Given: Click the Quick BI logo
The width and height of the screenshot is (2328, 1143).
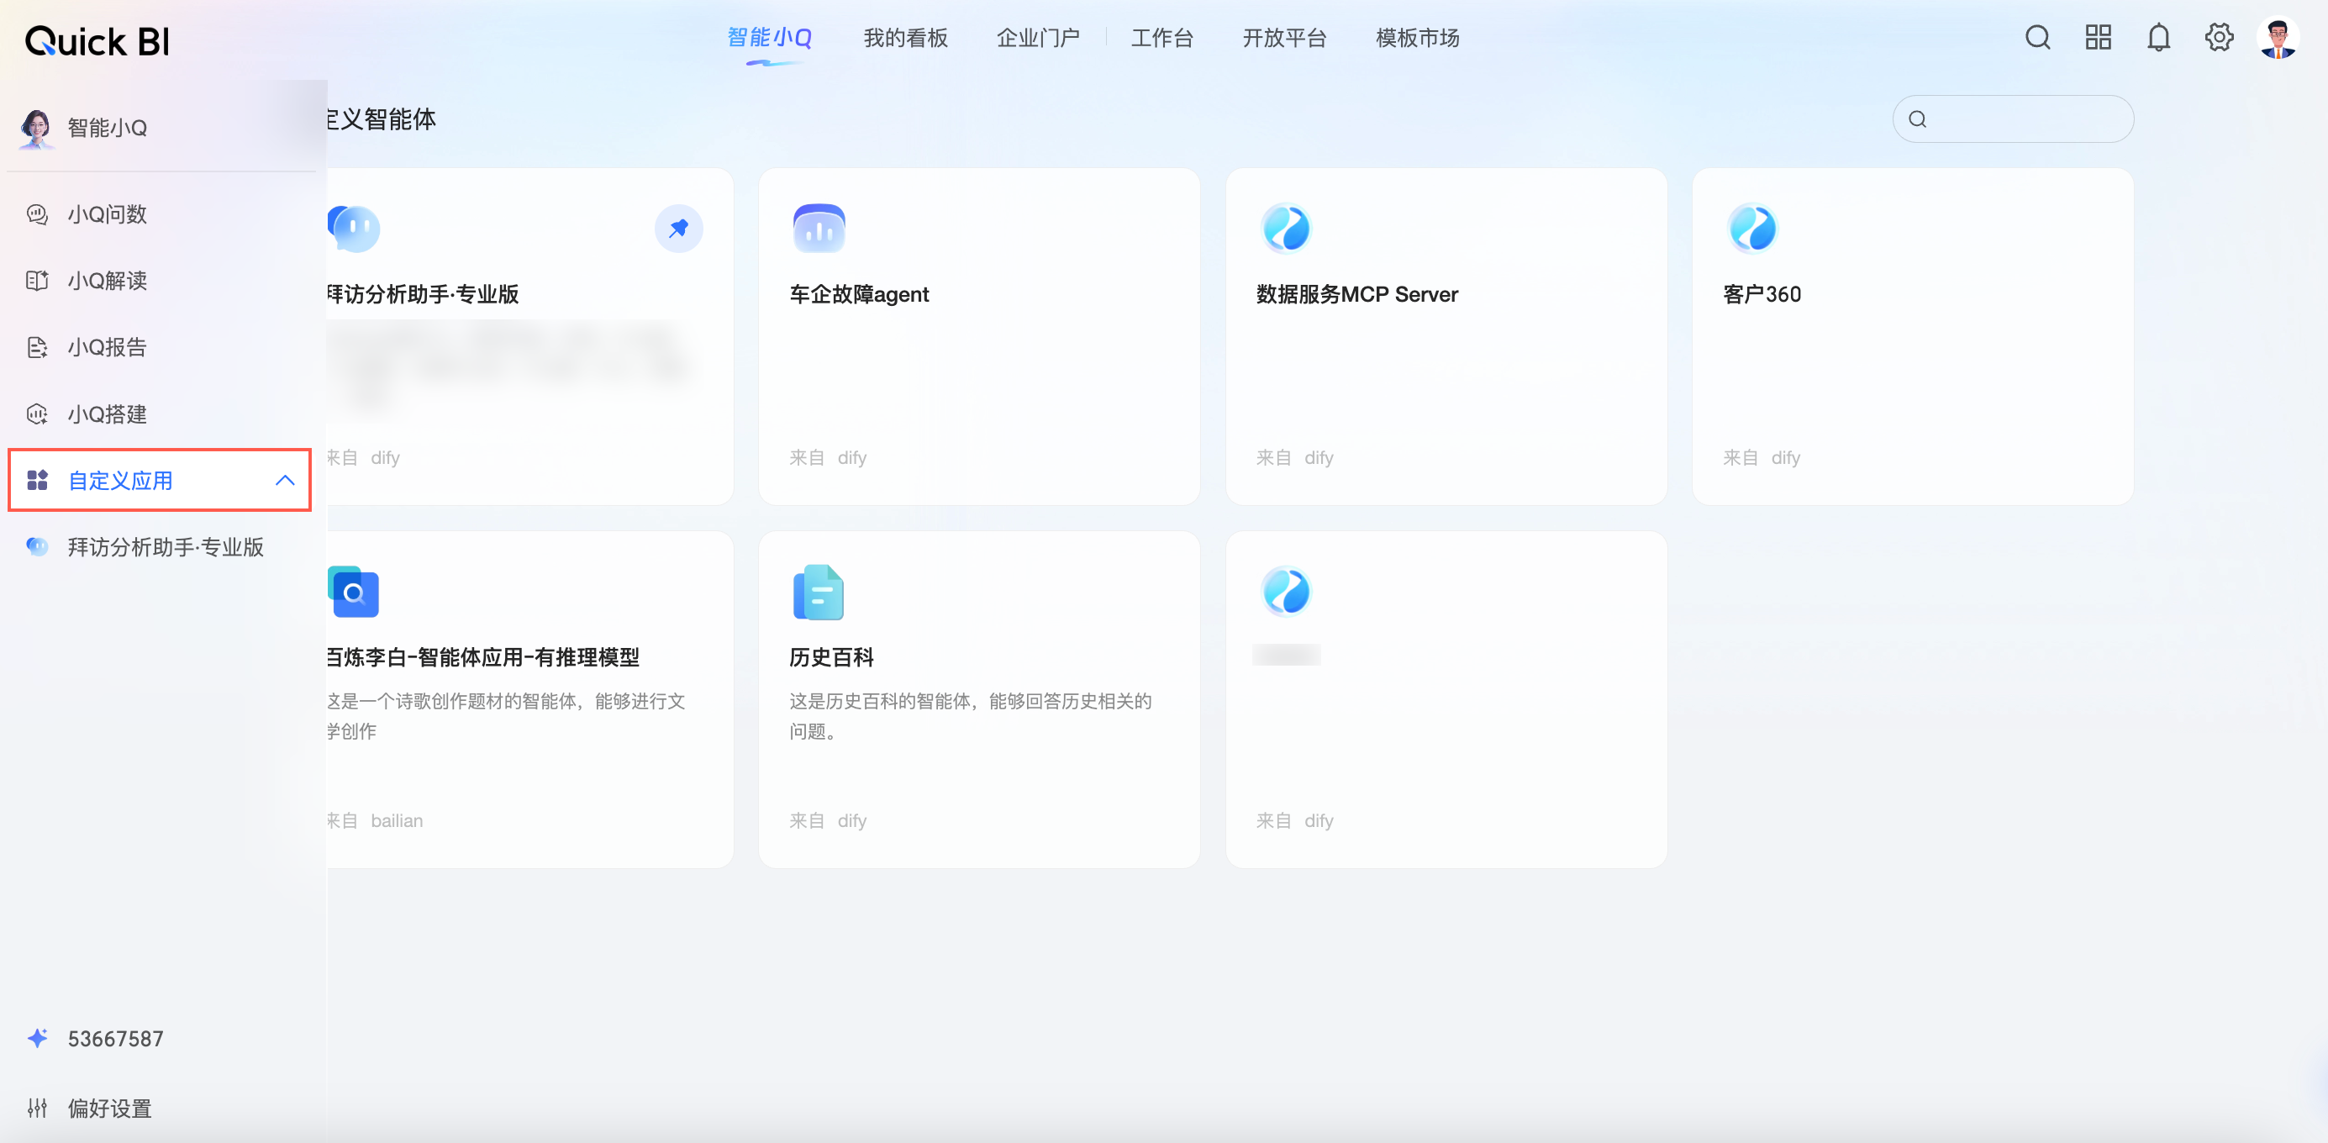Looking at the screenshot, I should tap(97, 41).
